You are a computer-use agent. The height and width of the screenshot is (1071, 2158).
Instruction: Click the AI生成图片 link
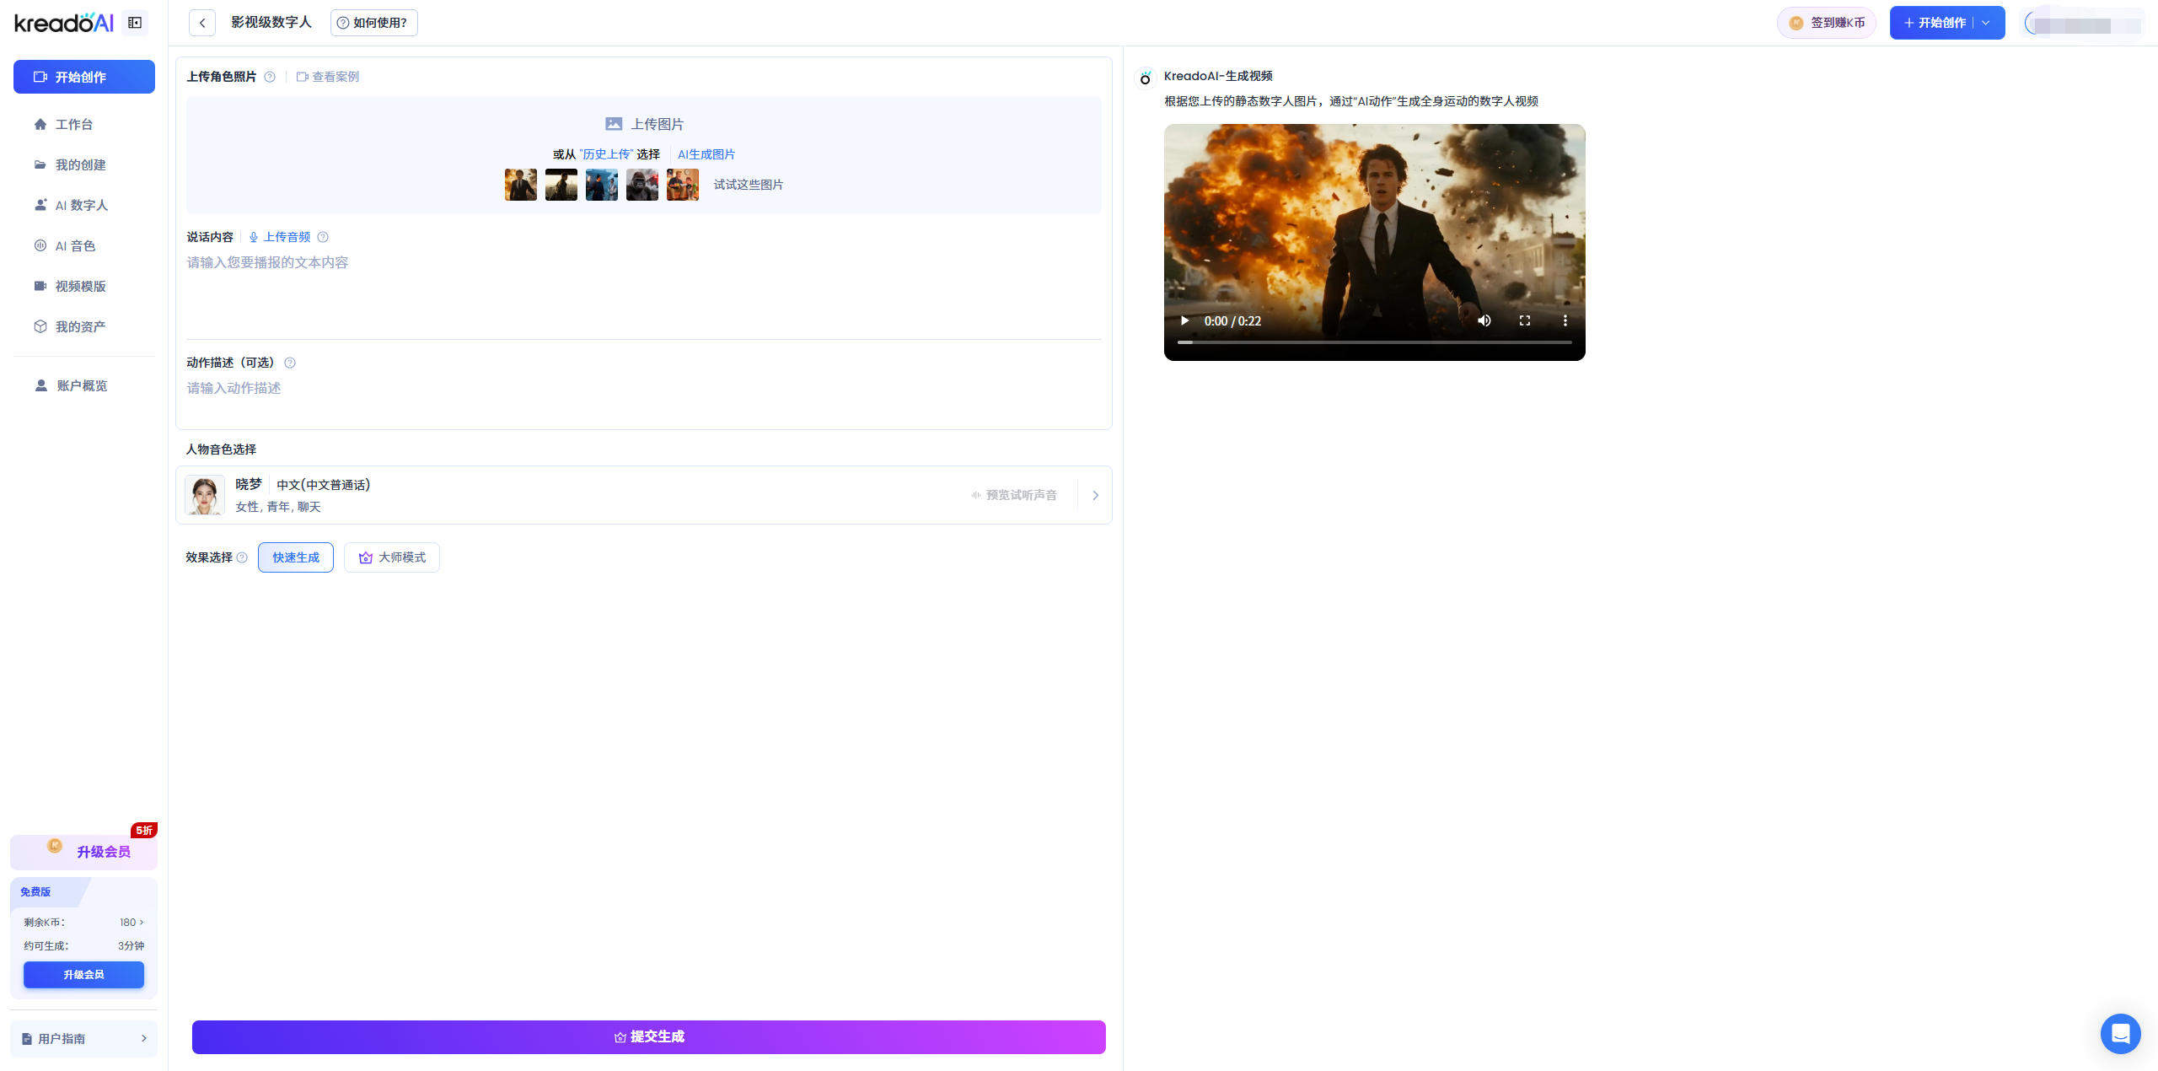706,154
